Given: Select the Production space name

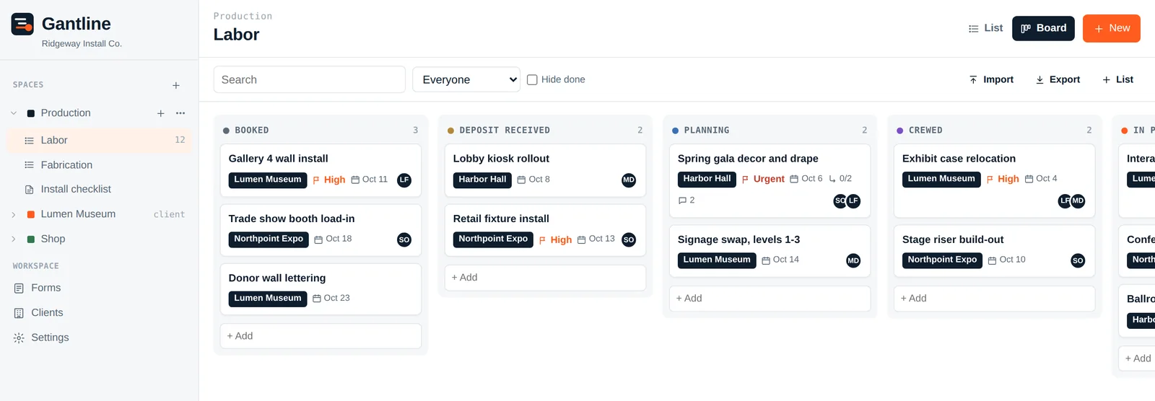Looking at the screenshot, I should point(66,113).
